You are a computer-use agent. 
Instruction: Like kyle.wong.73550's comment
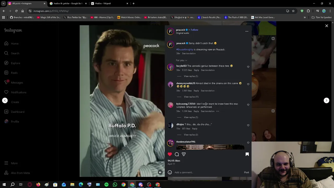click(x=248, y=105)
